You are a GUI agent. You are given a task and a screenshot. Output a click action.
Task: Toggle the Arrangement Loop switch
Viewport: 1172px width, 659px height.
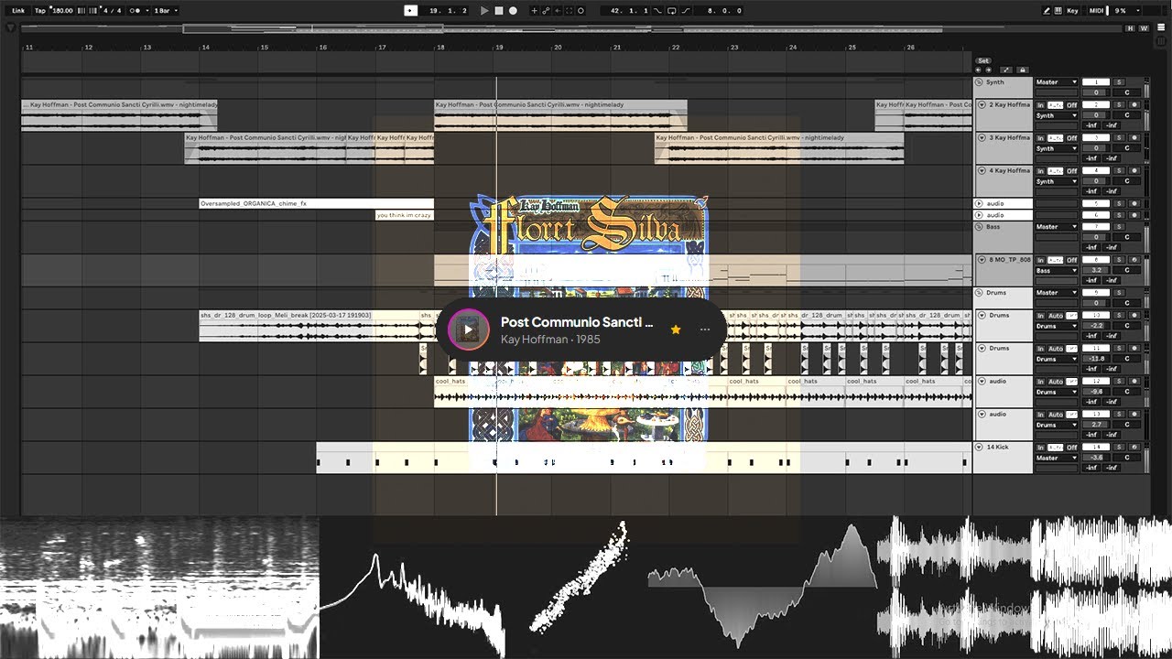tap(672, 11)
